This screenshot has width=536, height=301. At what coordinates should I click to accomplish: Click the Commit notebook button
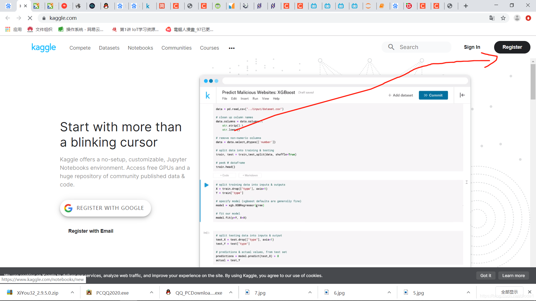pyautogui.click(x=433, y=95)
